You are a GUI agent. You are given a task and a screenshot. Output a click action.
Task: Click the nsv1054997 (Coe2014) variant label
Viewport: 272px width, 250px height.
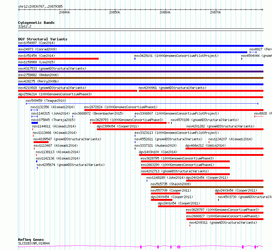[37, 43]
